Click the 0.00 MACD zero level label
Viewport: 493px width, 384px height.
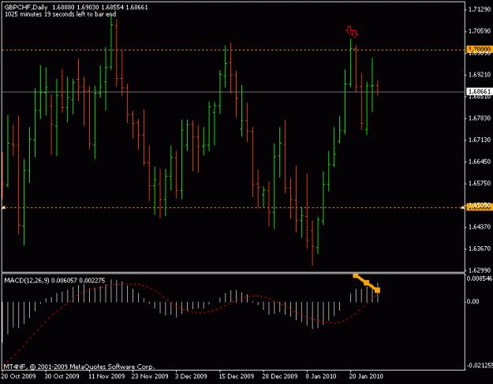472,301
